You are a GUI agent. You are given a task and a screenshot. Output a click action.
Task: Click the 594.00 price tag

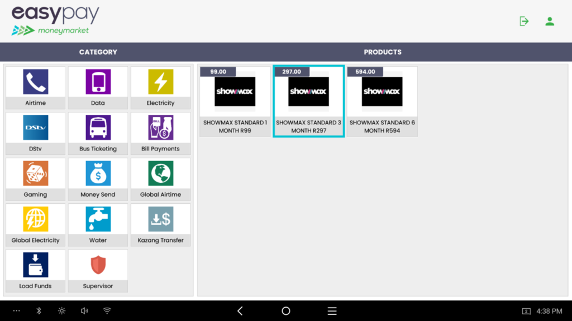tap(365, 72)
